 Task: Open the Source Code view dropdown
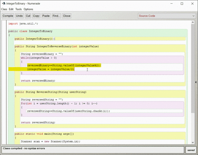tap(167, 16)
